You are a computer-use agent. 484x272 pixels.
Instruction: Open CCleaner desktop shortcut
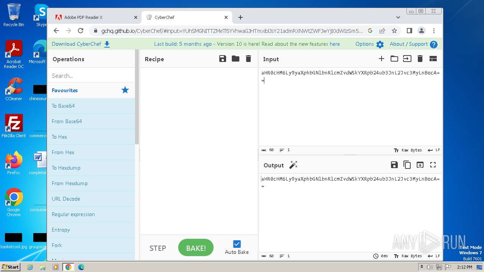click(x=14, y=89)
